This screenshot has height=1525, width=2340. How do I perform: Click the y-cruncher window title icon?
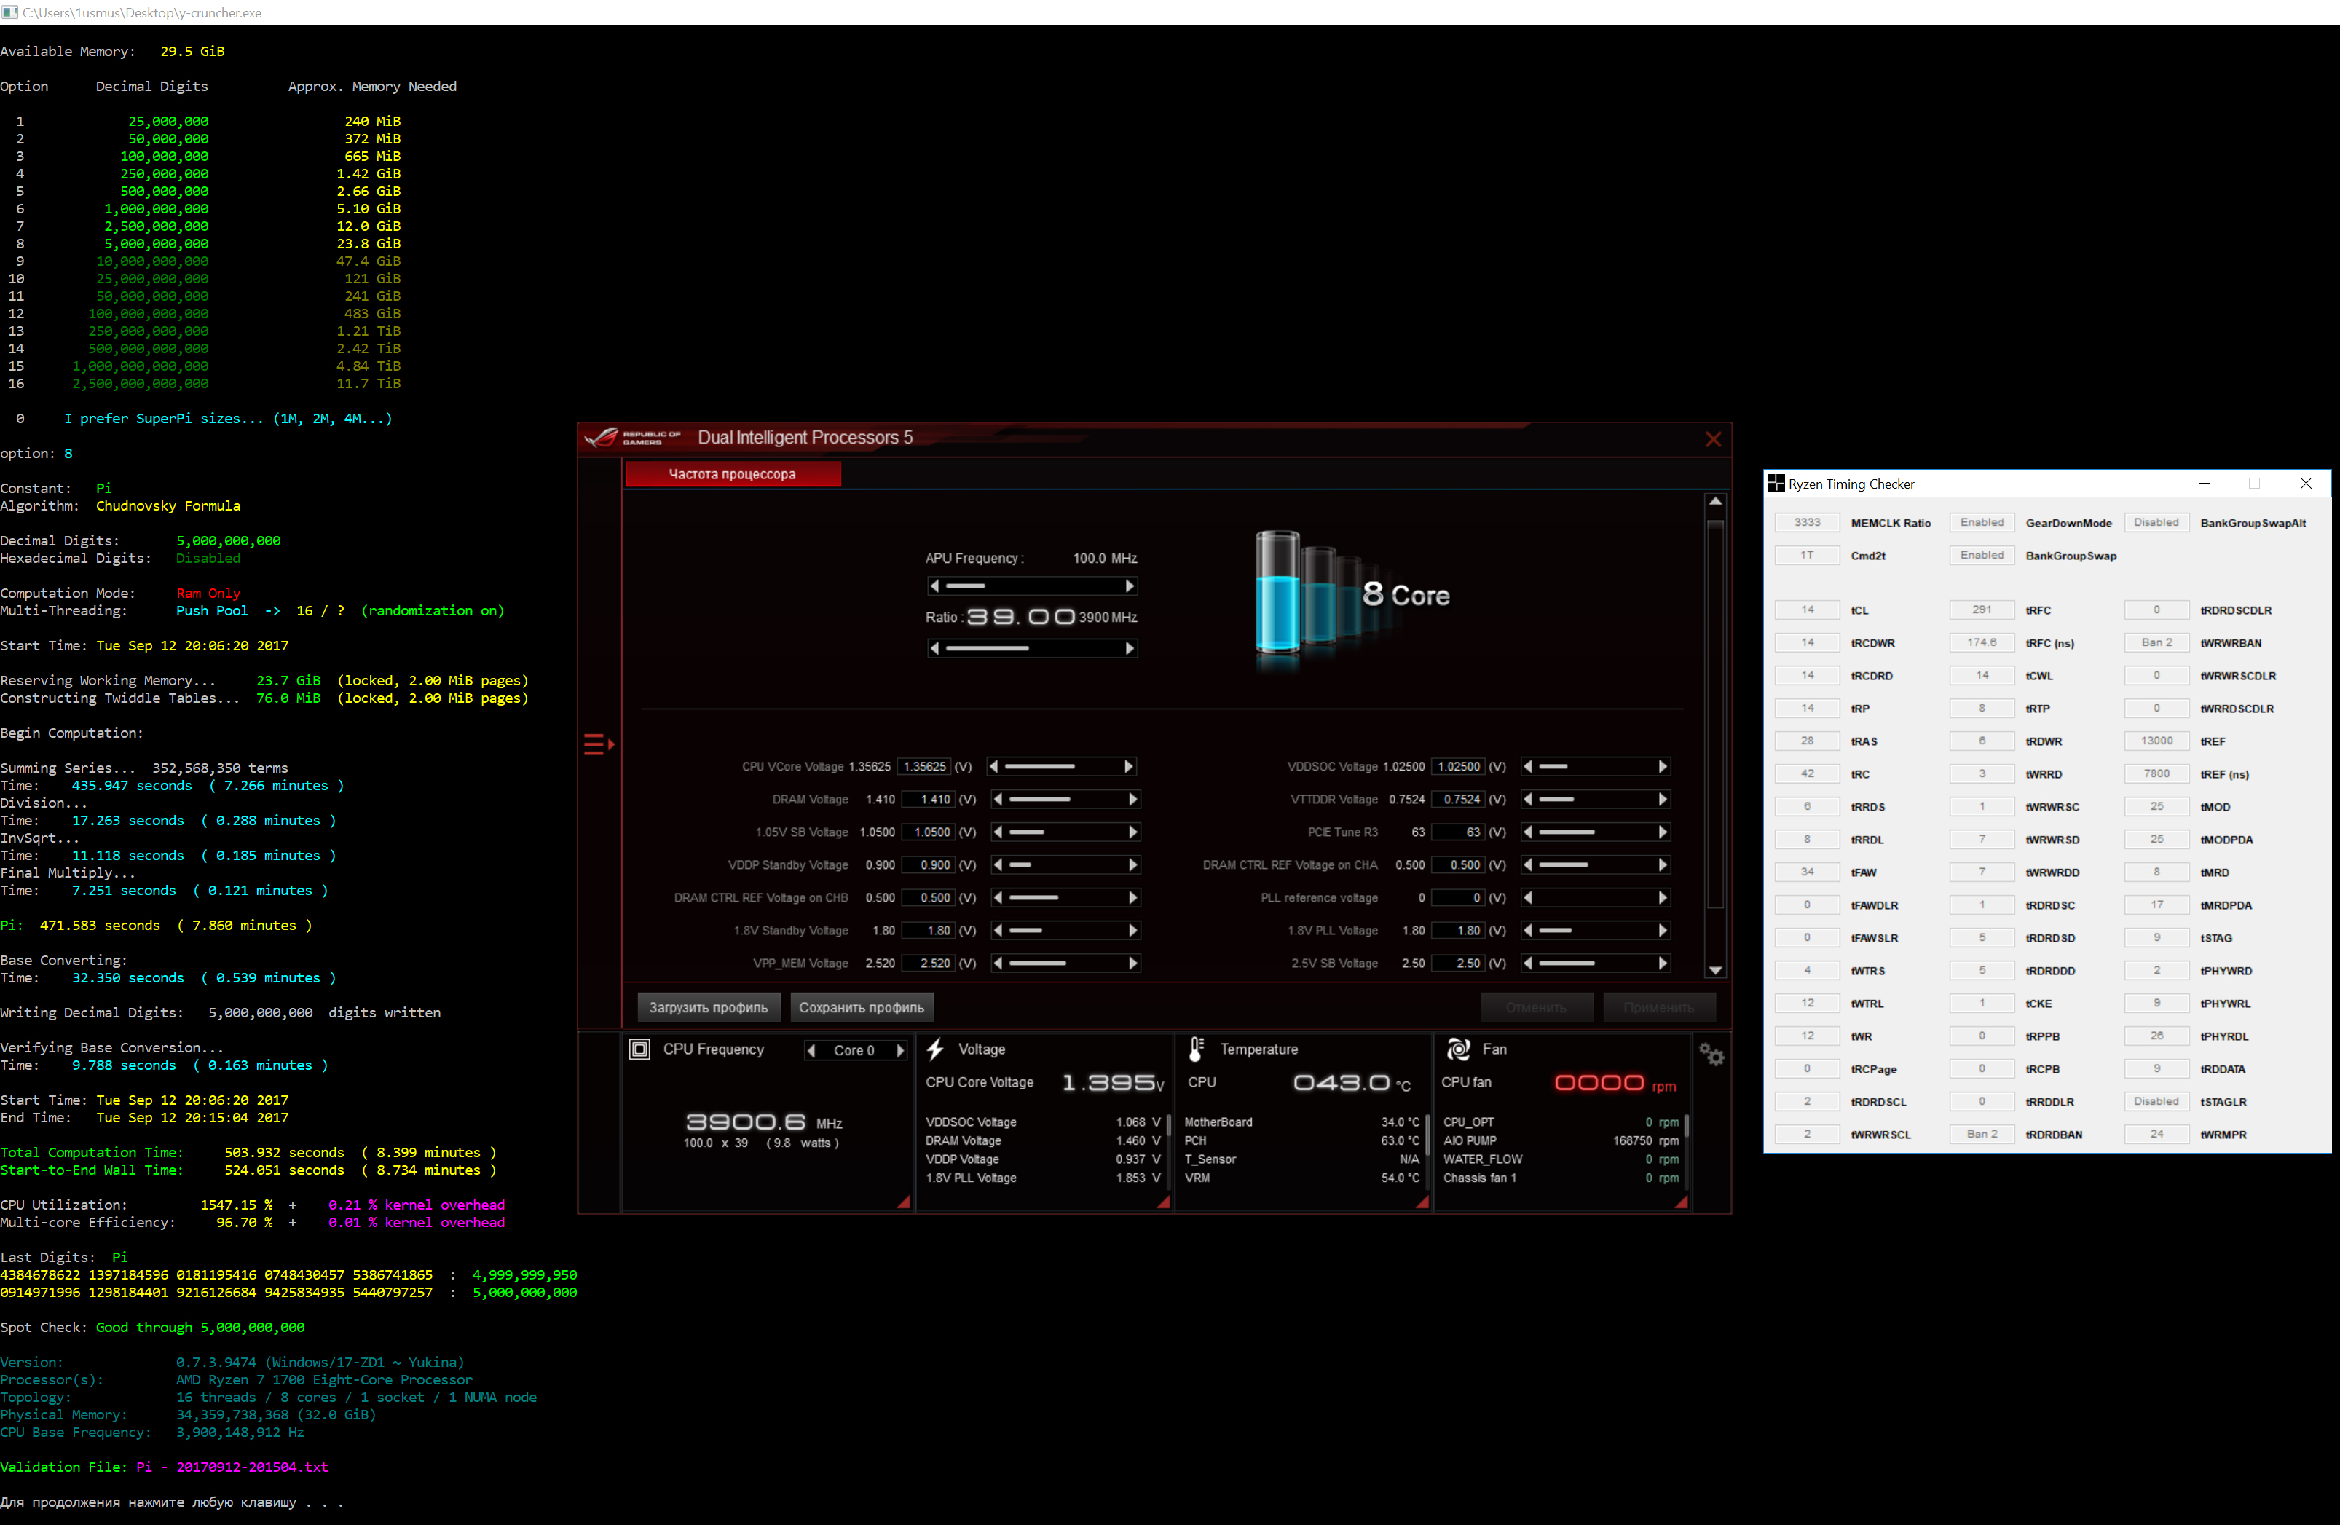point(10,12)
